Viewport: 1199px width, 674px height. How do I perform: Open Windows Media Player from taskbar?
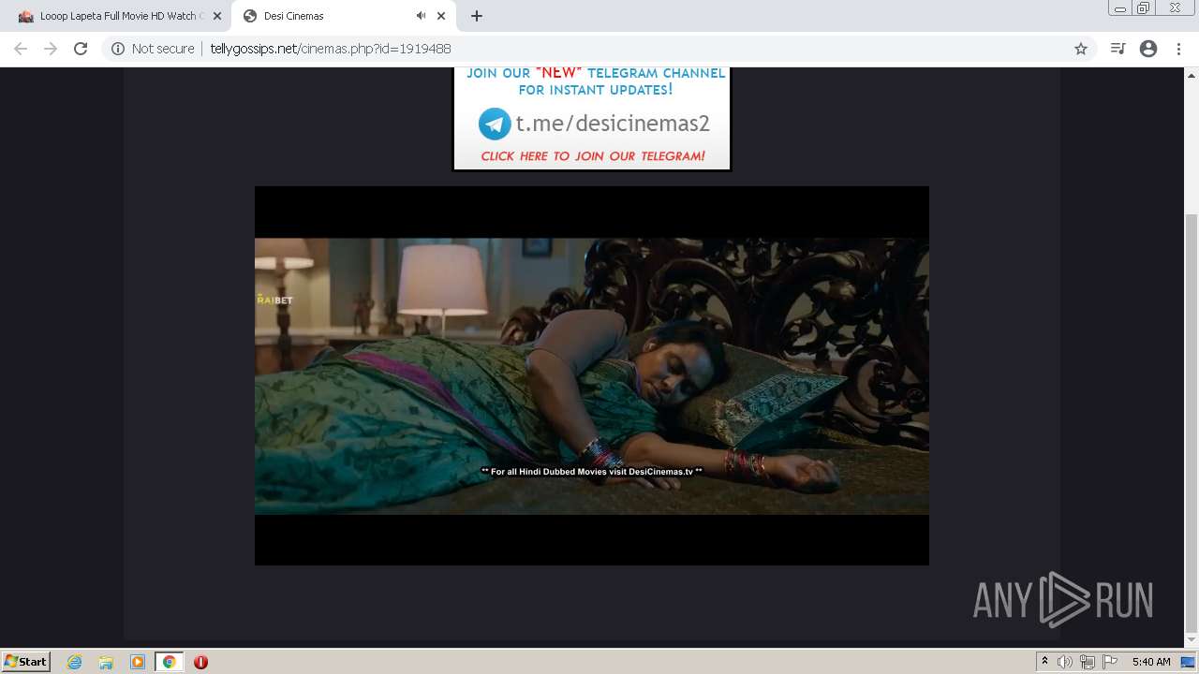click(138, 662)
